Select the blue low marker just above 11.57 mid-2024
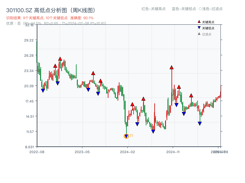 click(x=153, y=131)
